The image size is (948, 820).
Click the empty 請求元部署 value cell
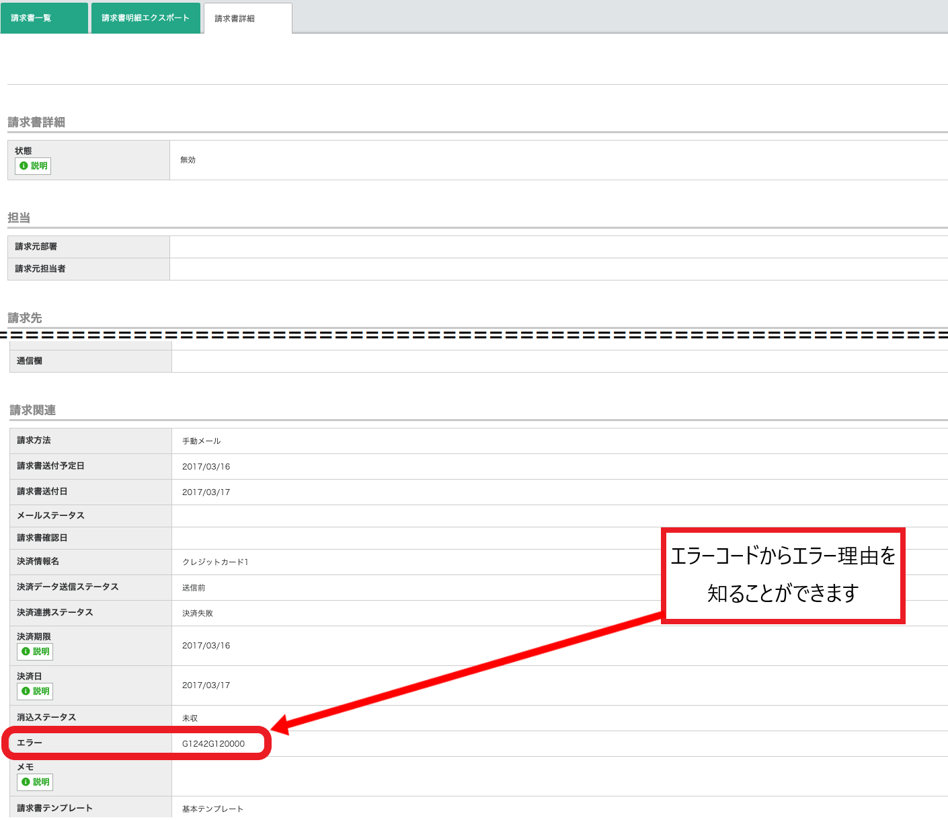[558, 247]
